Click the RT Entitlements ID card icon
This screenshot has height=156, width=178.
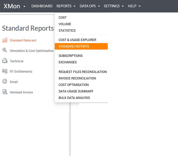pos(5,71)
